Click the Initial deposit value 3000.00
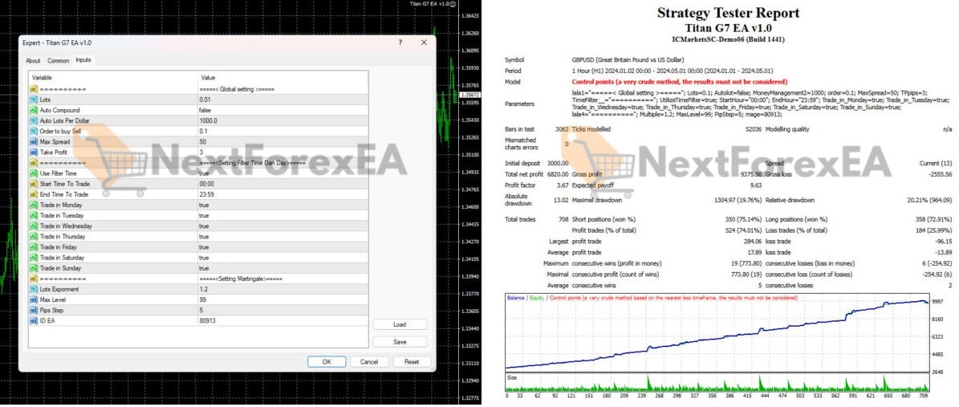Screen dimensions: 959x407 [557, 164]
